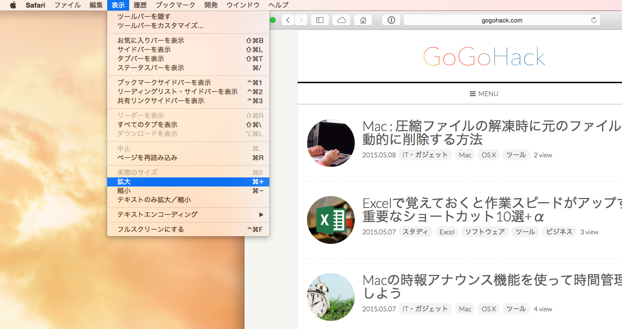Select ブックマークサイドバーを表示

(x=189, y=83)
